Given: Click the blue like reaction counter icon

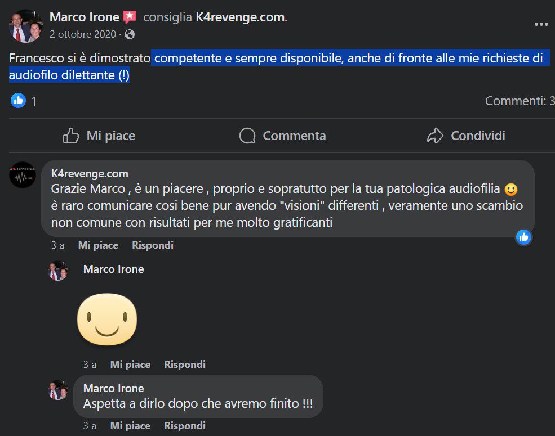Looking at the screenshot, I should click(x=18, y=101).
